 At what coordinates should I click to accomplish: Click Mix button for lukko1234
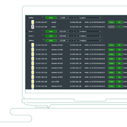[119, 82]
